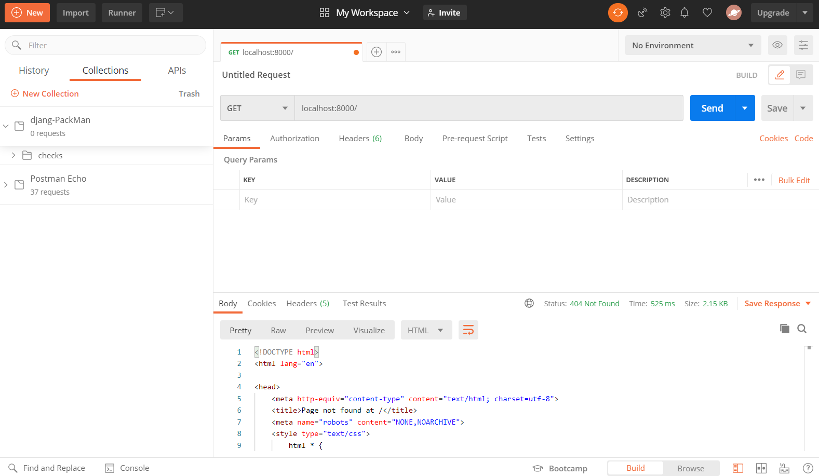Click the Postman Echo collection icon

tap(19, 185)
